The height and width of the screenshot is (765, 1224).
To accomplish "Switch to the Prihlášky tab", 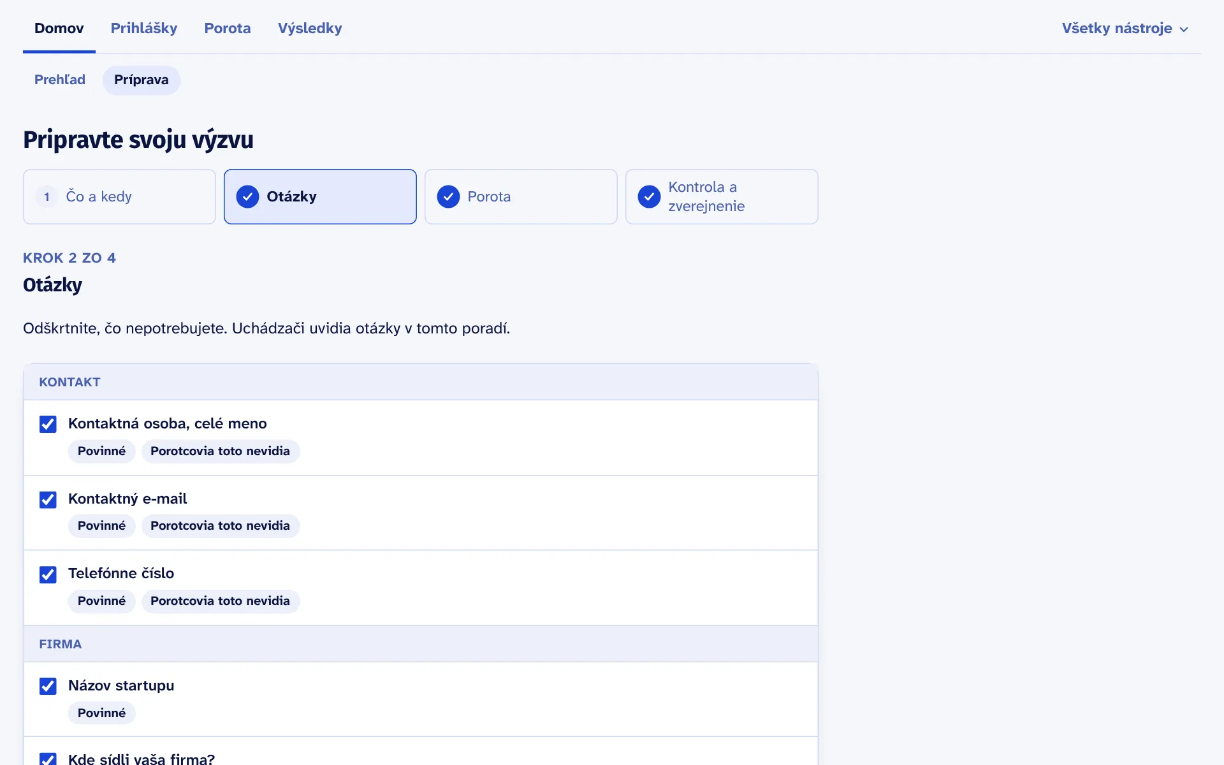I will click(144, 28).
